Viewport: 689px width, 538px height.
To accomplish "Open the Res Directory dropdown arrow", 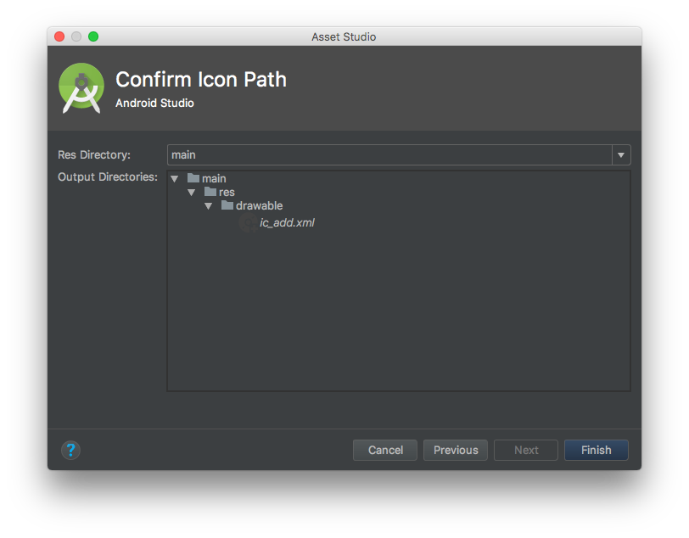I will [x=621, y=154].
